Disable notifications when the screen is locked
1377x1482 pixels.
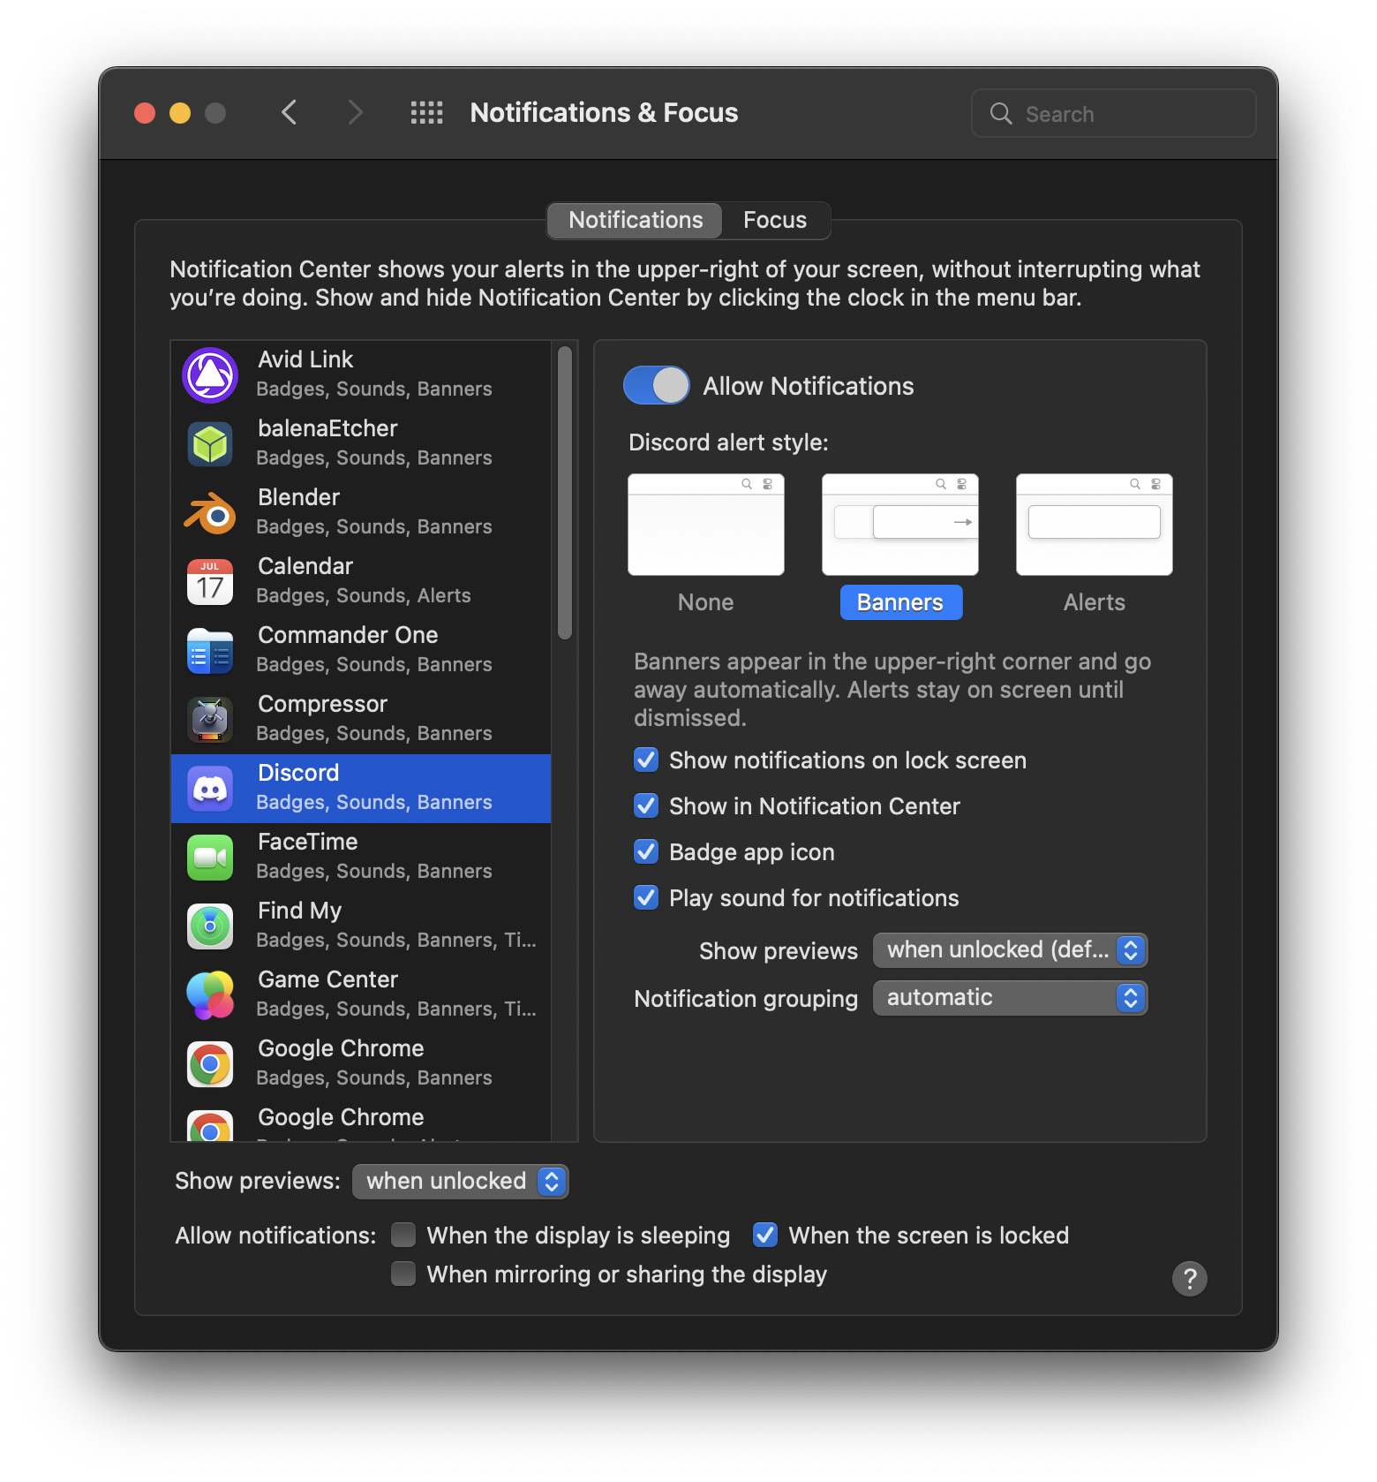point(765,1236)
